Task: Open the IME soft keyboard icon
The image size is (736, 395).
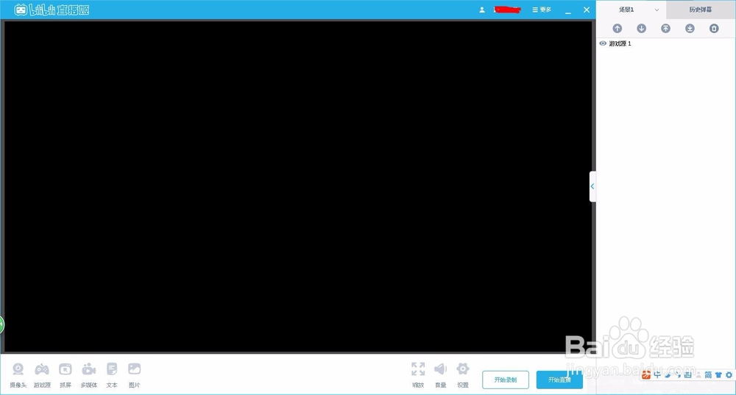Action: click(687, 375)
